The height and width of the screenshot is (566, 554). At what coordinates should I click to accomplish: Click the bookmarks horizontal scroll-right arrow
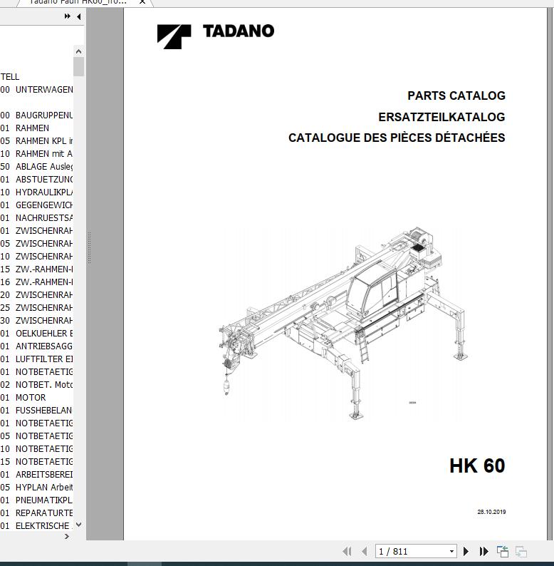67,536
